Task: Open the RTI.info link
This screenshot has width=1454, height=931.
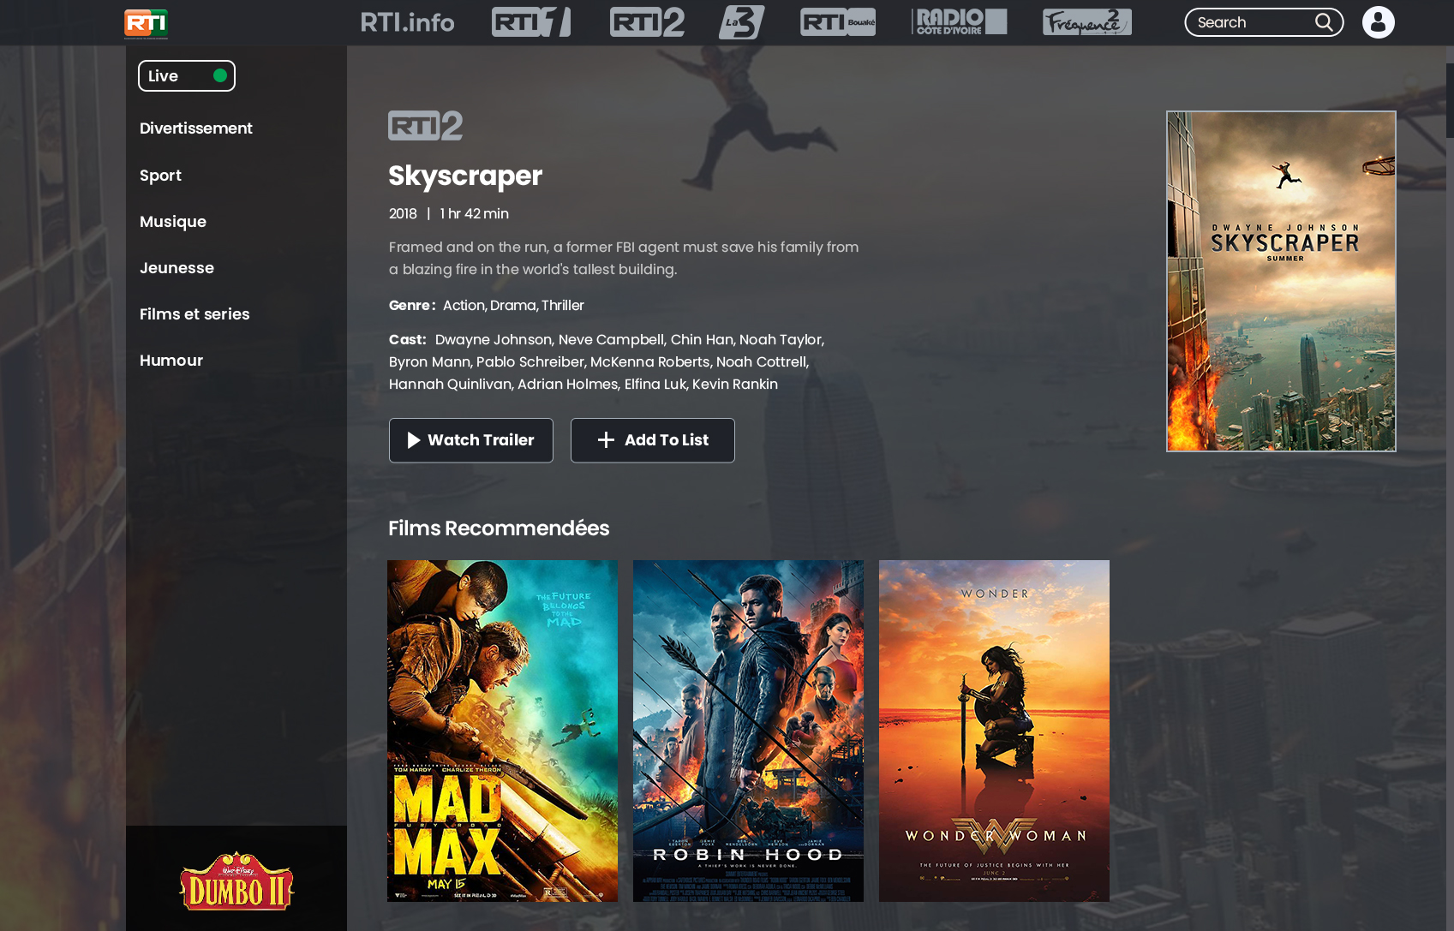Action: (408, 22)
